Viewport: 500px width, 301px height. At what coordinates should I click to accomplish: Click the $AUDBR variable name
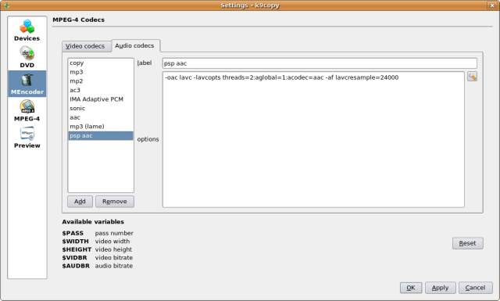[x=76, y=266]
